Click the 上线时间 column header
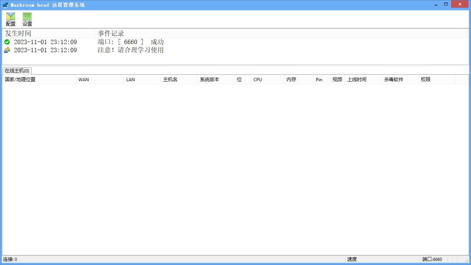 point(357,79)
